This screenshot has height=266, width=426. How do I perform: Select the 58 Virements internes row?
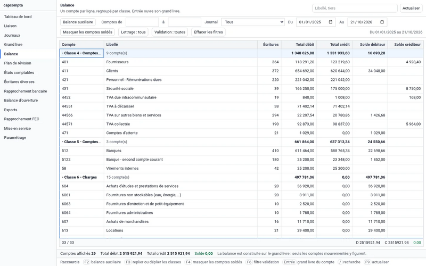tap(241, 168)
